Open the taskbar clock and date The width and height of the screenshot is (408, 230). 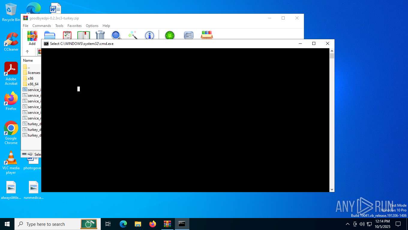(x=382, y=224)
